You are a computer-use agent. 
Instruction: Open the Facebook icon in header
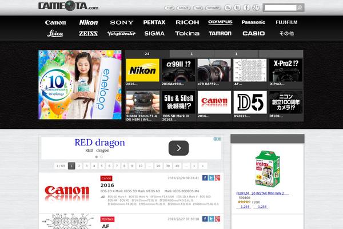click(x=246, y=7)
